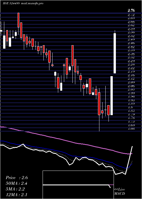Click the 1.66 price axis label

click(131, 129)
